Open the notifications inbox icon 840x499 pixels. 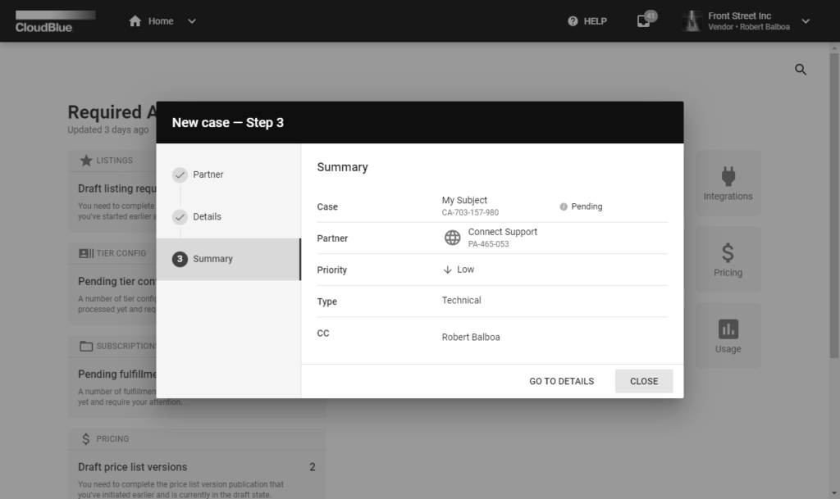[x=644, y=21]
